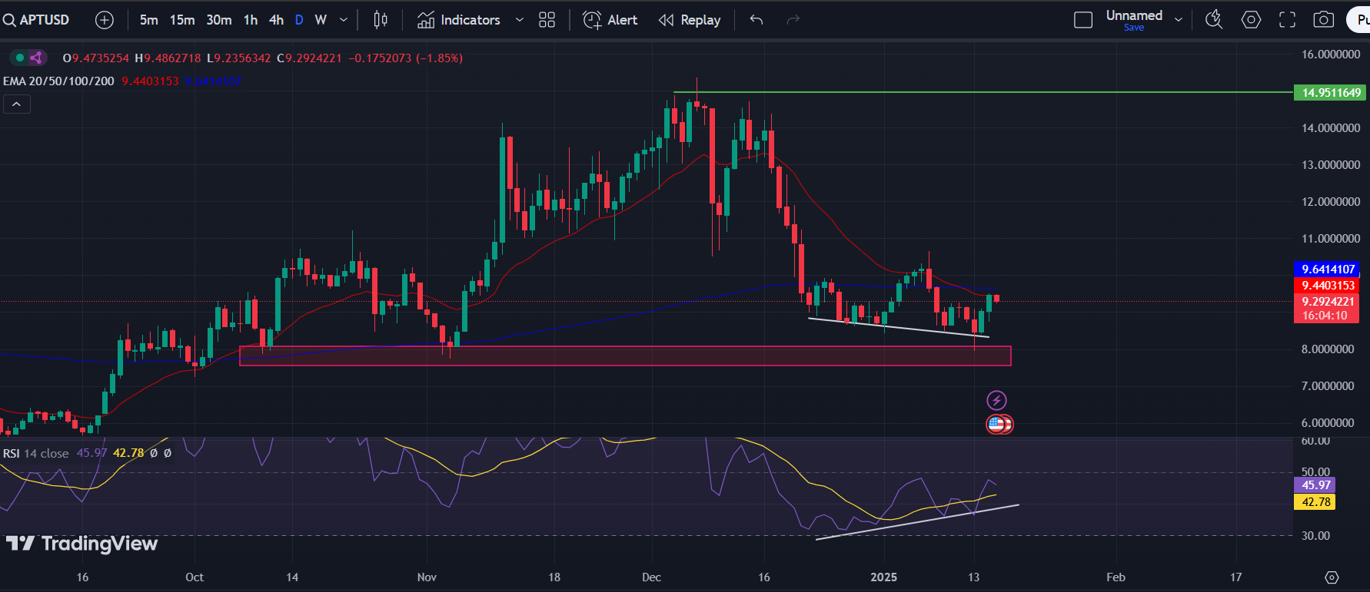The height and width of the screenshot is (592, 1370).
Task: Click the purple data source icon in legend
Action: (36, 58)
